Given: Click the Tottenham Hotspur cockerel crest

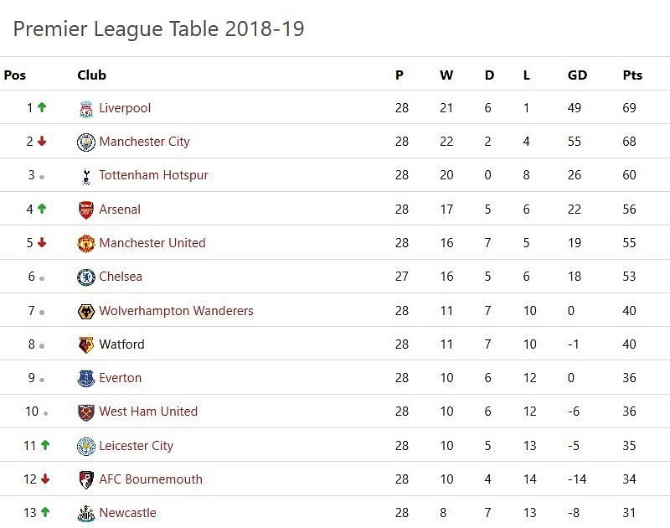Looking at the screenshot, I should pyautogui.click(x=86, y=176).
